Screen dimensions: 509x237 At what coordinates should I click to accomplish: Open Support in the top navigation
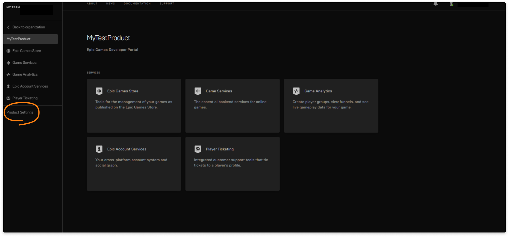click(x=167, y=4)
